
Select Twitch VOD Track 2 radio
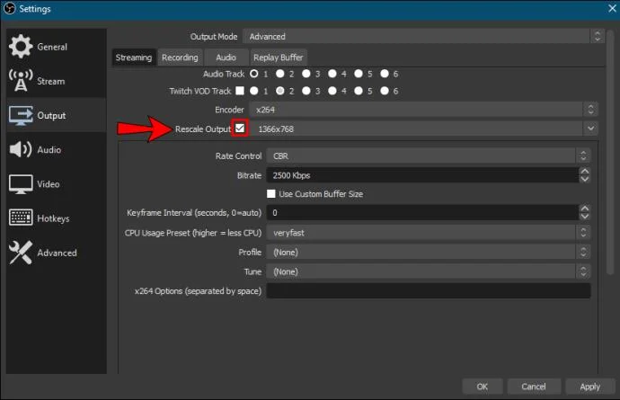[280, 91]
